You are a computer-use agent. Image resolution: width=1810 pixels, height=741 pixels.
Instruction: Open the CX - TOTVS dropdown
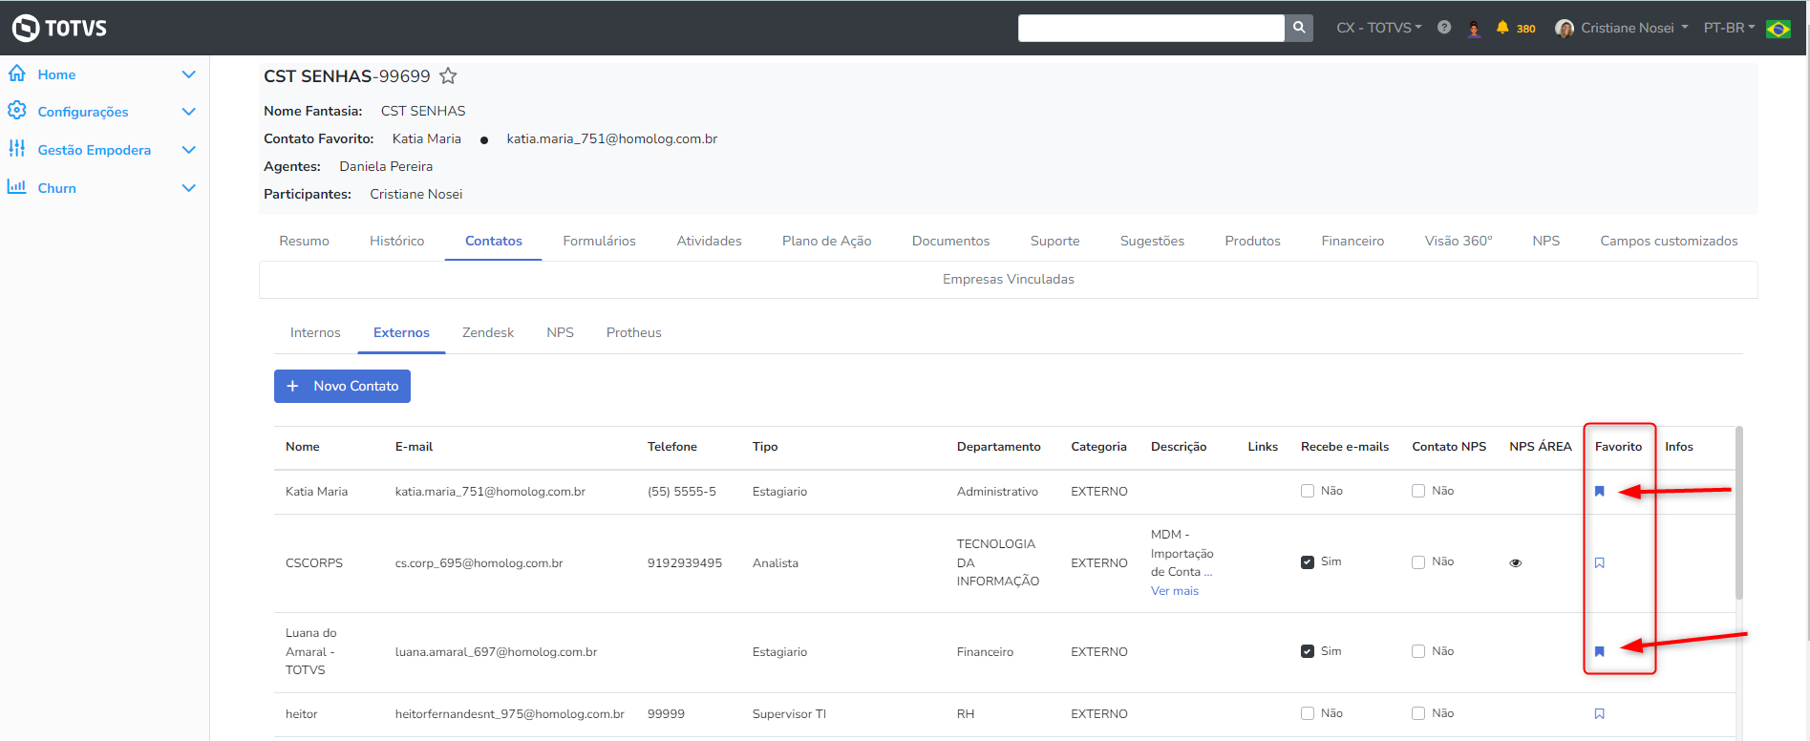pos(1378,28)
